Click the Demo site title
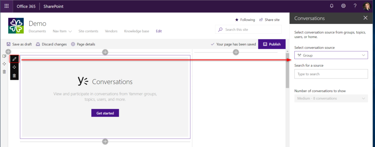 pos(38,23)
